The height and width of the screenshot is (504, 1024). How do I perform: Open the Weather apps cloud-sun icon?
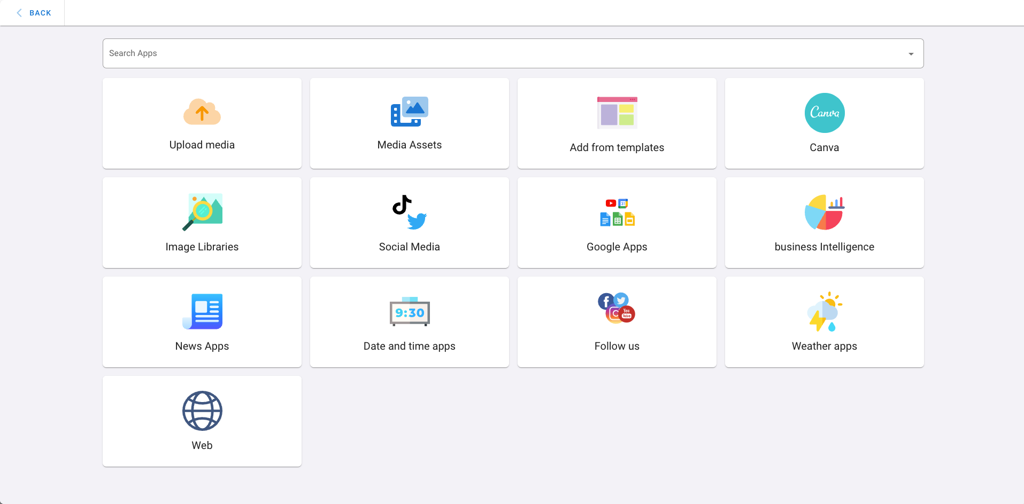pyautogui.click(x=825, y=311)
